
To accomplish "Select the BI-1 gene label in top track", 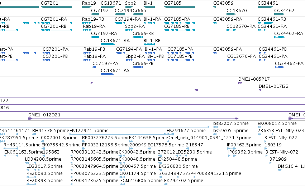I will coord(148,3).
